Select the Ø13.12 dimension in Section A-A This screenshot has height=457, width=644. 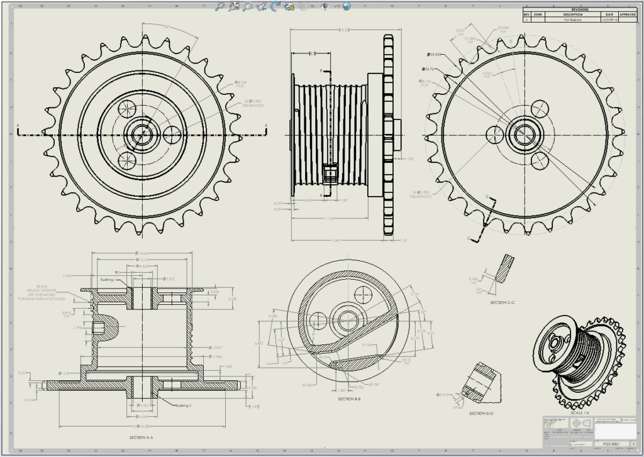142,260
